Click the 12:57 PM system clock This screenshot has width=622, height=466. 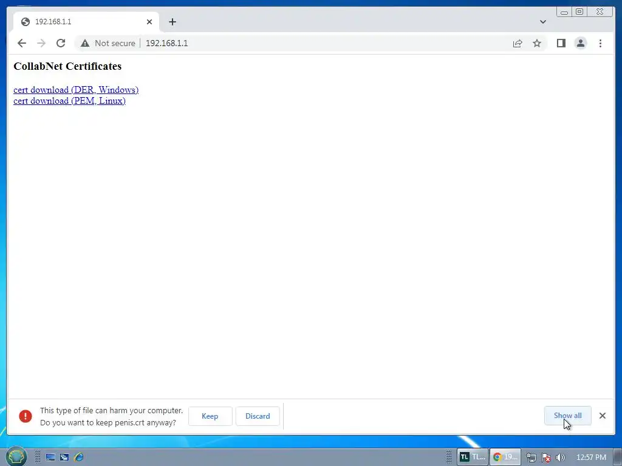point(591,458)
